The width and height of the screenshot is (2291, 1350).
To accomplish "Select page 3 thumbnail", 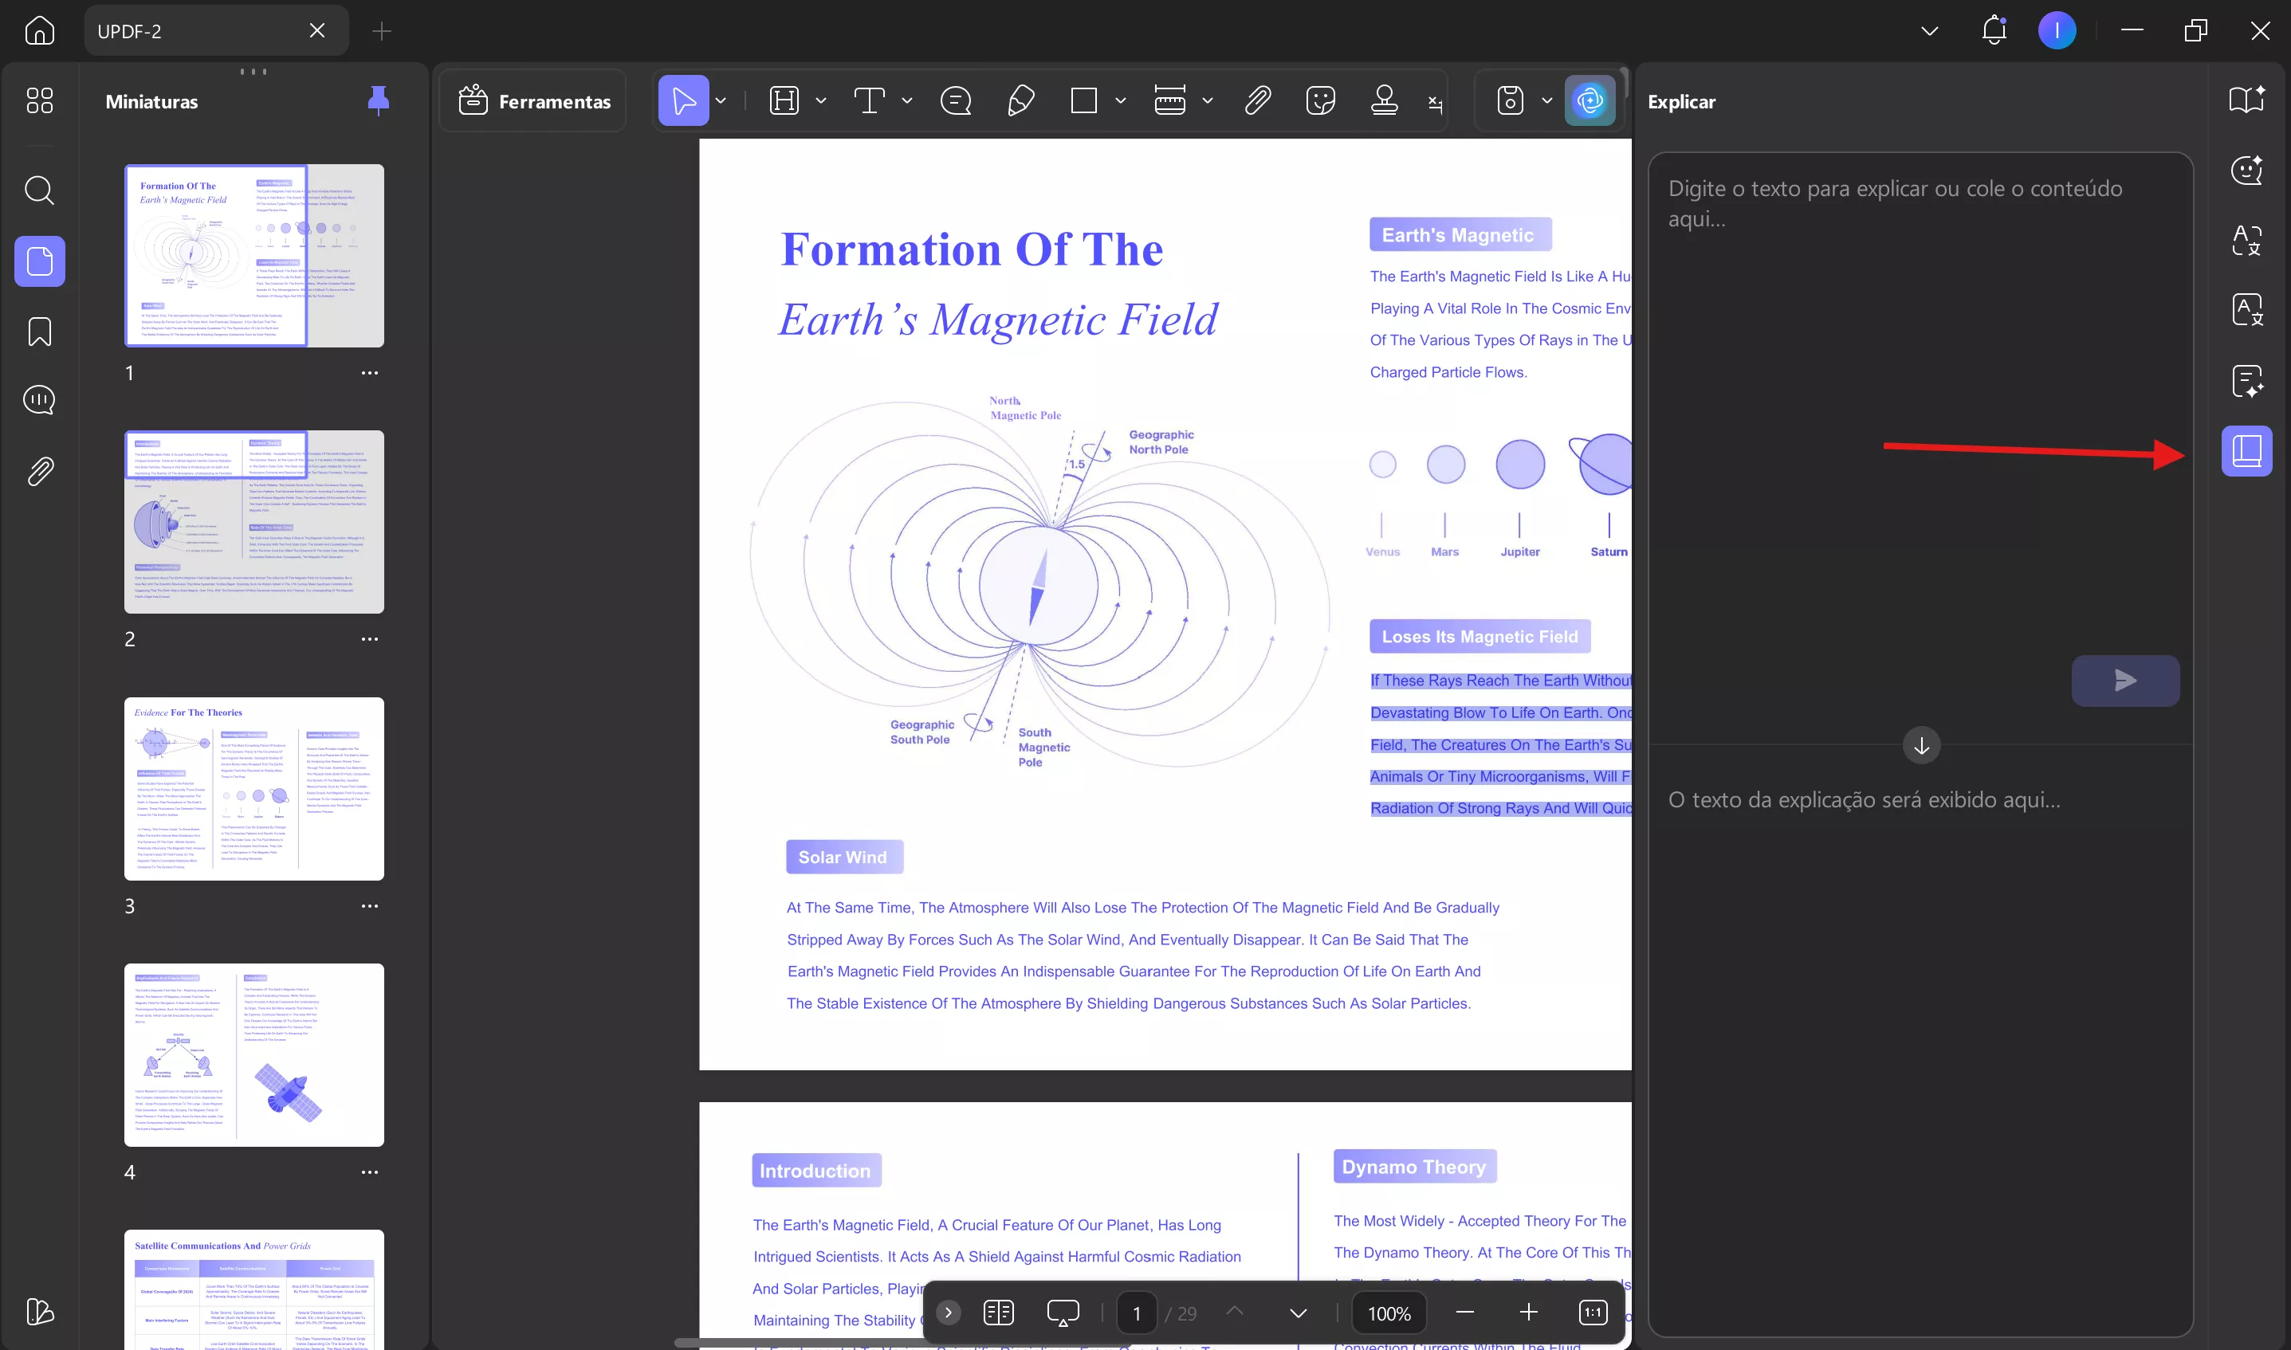I will tap(253, 789).
